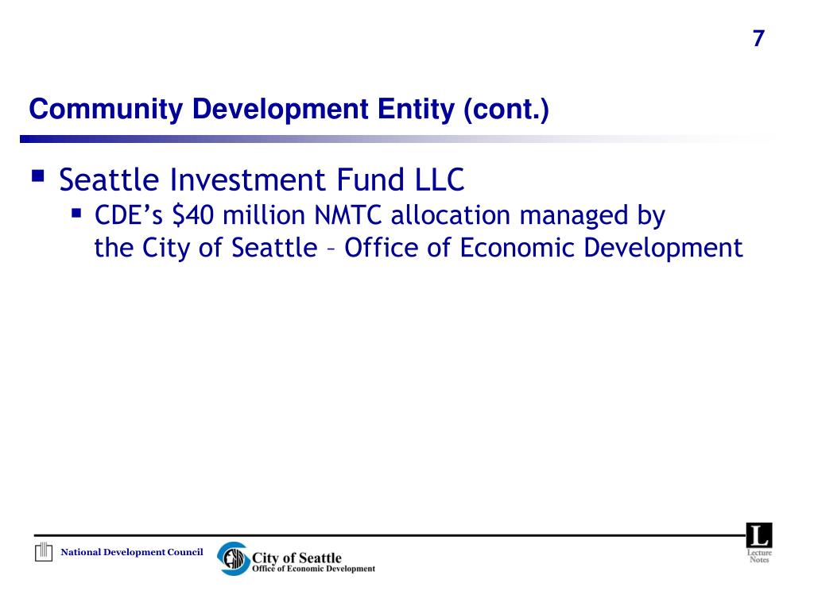Screen dimensions: 814x610
Task: Click the National Development Council building icon
Action: (44, 552)
